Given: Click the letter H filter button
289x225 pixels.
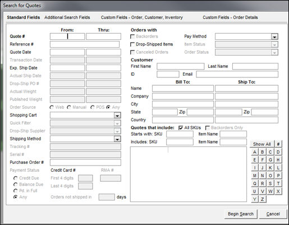Looking at the screenshot, I should pos(278,160).
